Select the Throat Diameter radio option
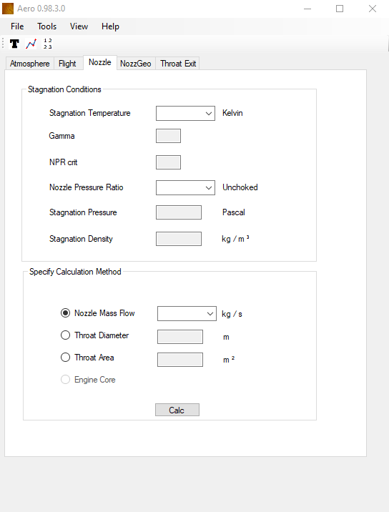The height and width of the screenshot is (512, 389). [65, 335]
